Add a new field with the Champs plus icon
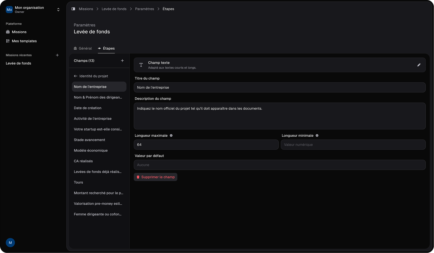 pos(122,61)
